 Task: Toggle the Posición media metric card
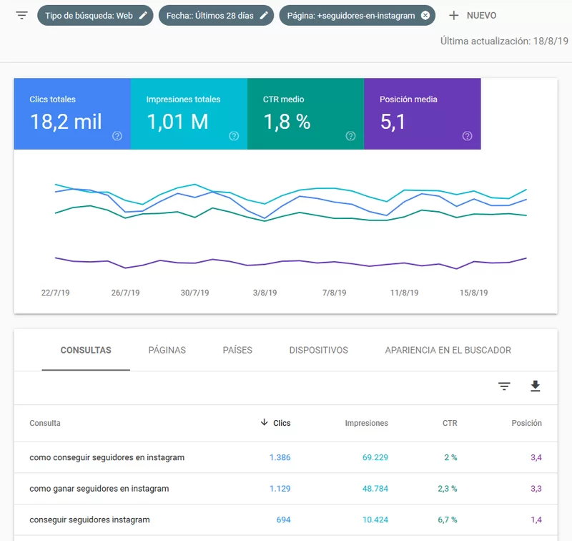[423, 114]
